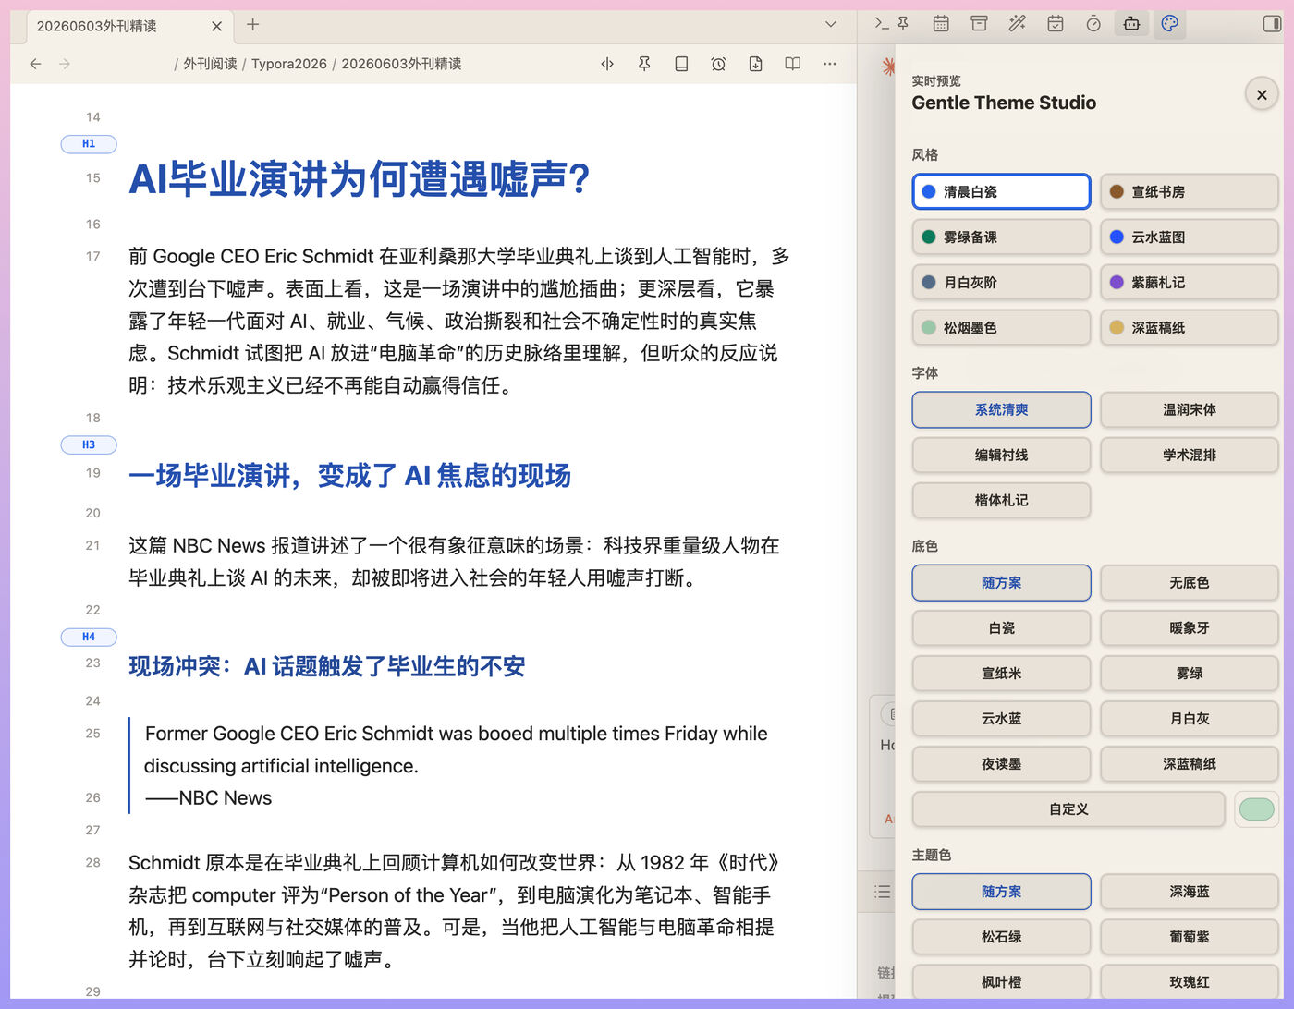The height and width of the screenshot is (1009, 1294).
Task: Open the palette theme studio icon
Action: 1169,24
